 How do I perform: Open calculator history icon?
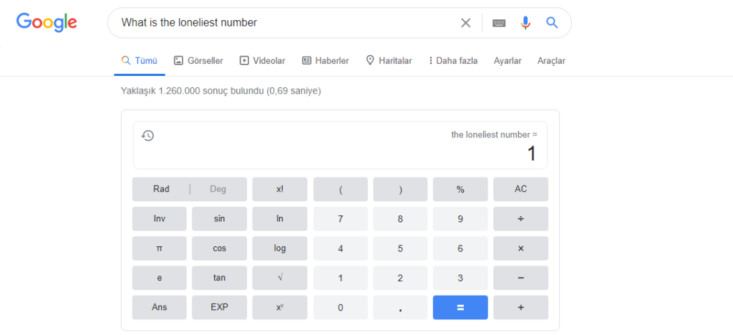coord(147,135)
